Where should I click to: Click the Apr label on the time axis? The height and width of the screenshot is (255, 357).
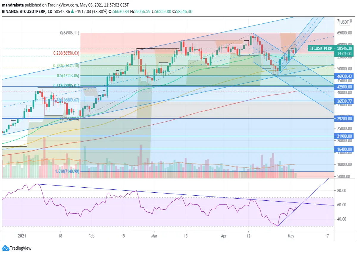point(223,236)
